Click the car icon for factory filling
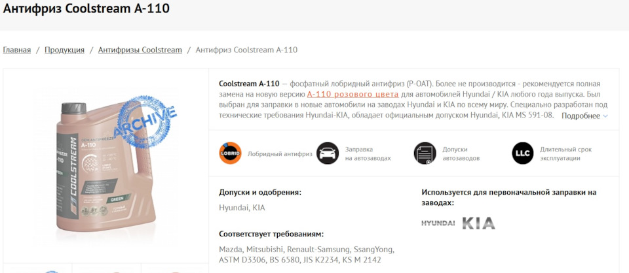This screenshot has height=273, width=629. coord(328,153)
